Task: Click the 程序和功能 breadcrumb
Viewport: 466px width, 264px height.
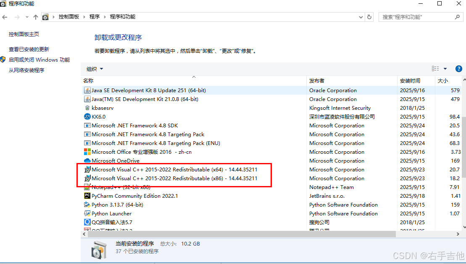Action: (x=122, y=17)
